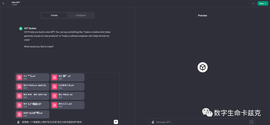Image resolution: width=270 pixels, height=125 pixels.
Task: Click the paperclip icon in Preview message box
Action: [152, 122]
